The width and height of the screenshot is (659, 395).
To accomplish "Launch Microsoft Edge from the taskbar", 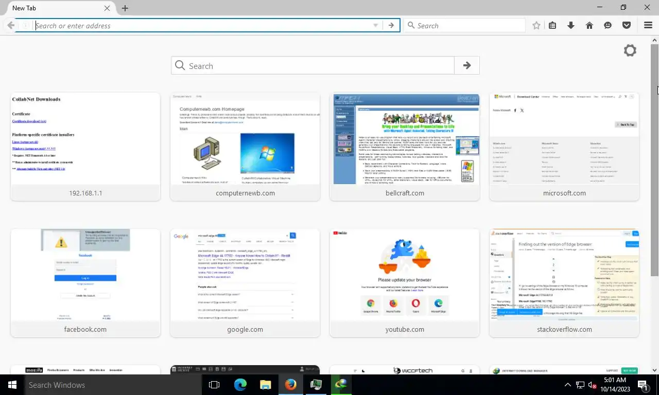I will click(x=240, y=385).
